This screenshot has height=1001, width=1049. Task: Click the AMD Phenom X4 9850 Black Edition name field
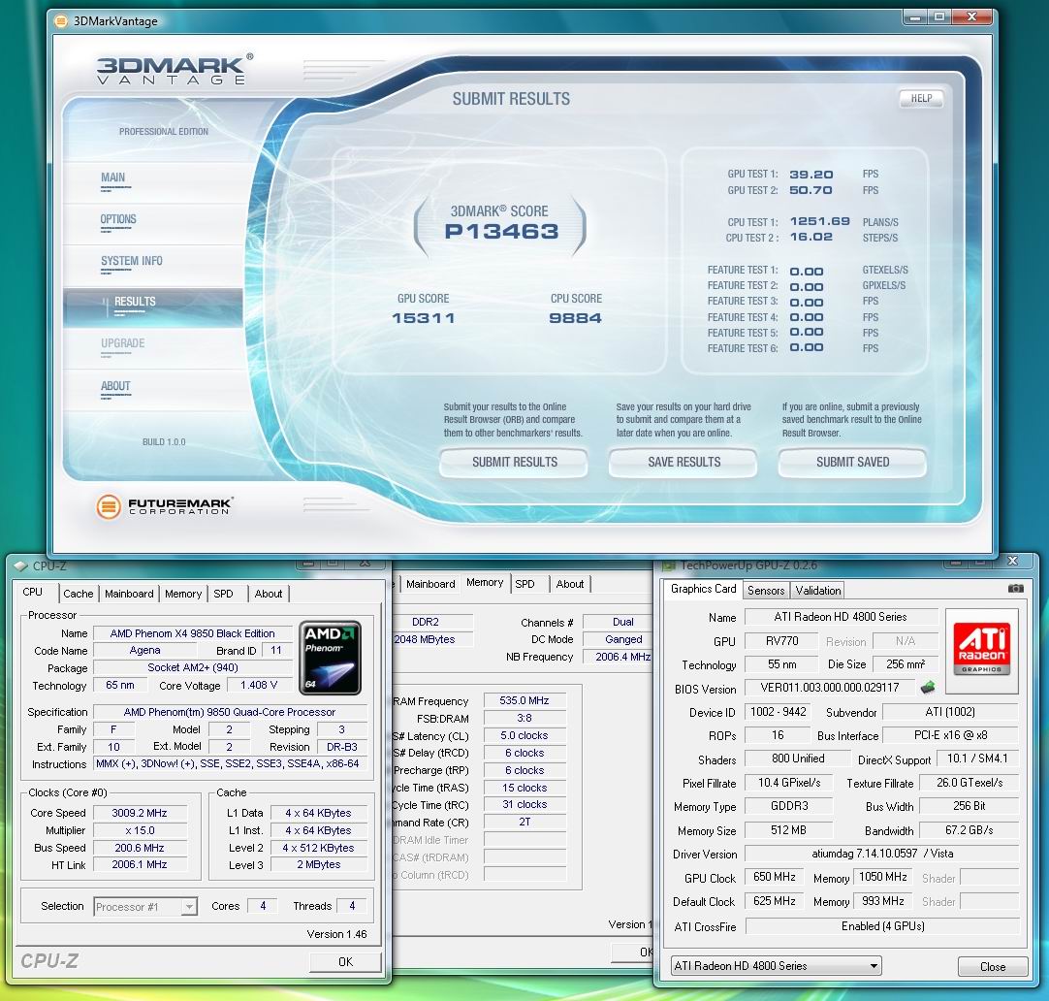pos(192,633)
